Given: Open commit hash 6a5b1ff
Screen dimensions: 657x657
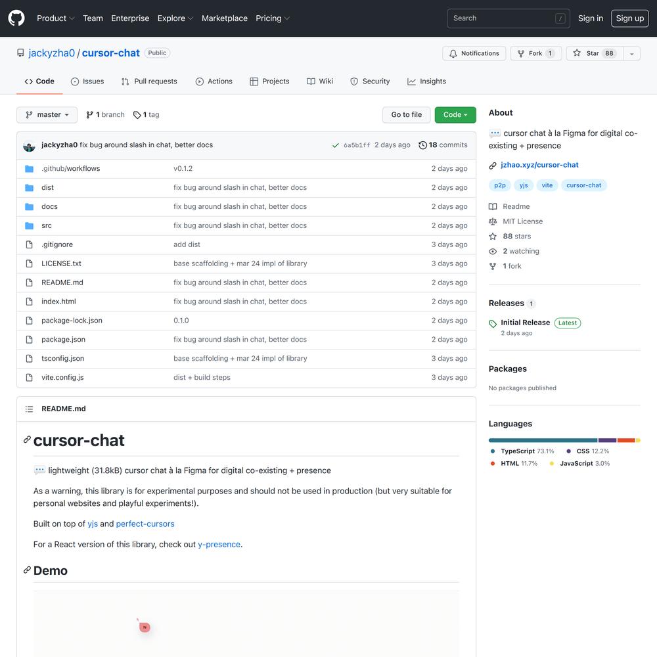Looking at the screenshot, I should click(x=357, y=145).
